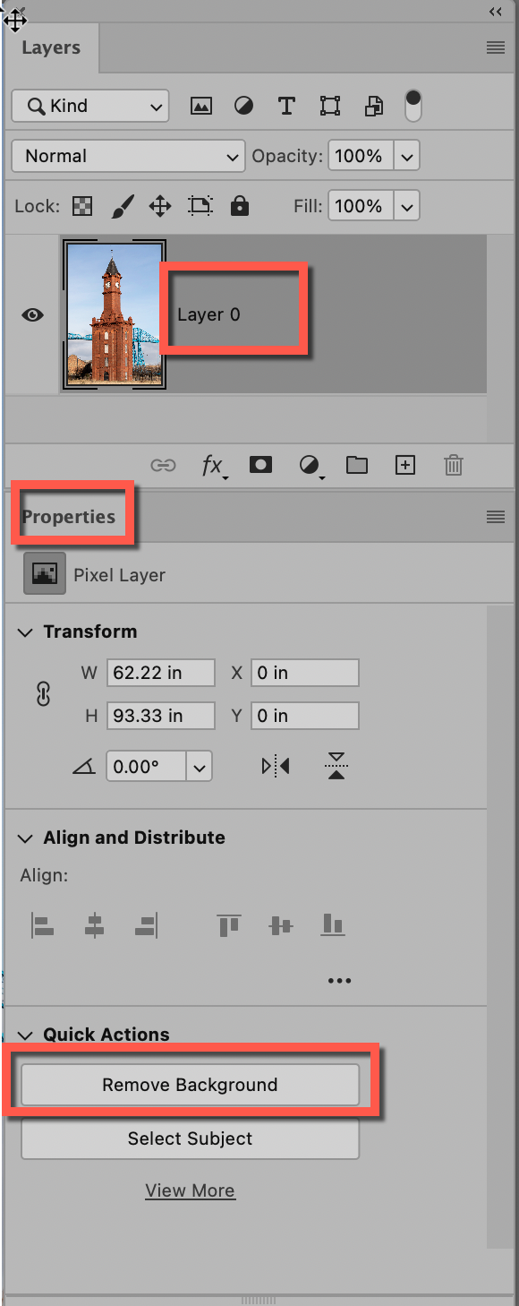Add a new layer
Viewport: 519px width, 1306px height.
(404, 465)
